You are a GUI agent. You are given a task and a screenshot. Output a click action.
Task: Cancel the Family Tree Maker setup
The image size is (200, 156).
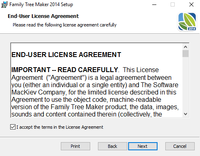180,146
